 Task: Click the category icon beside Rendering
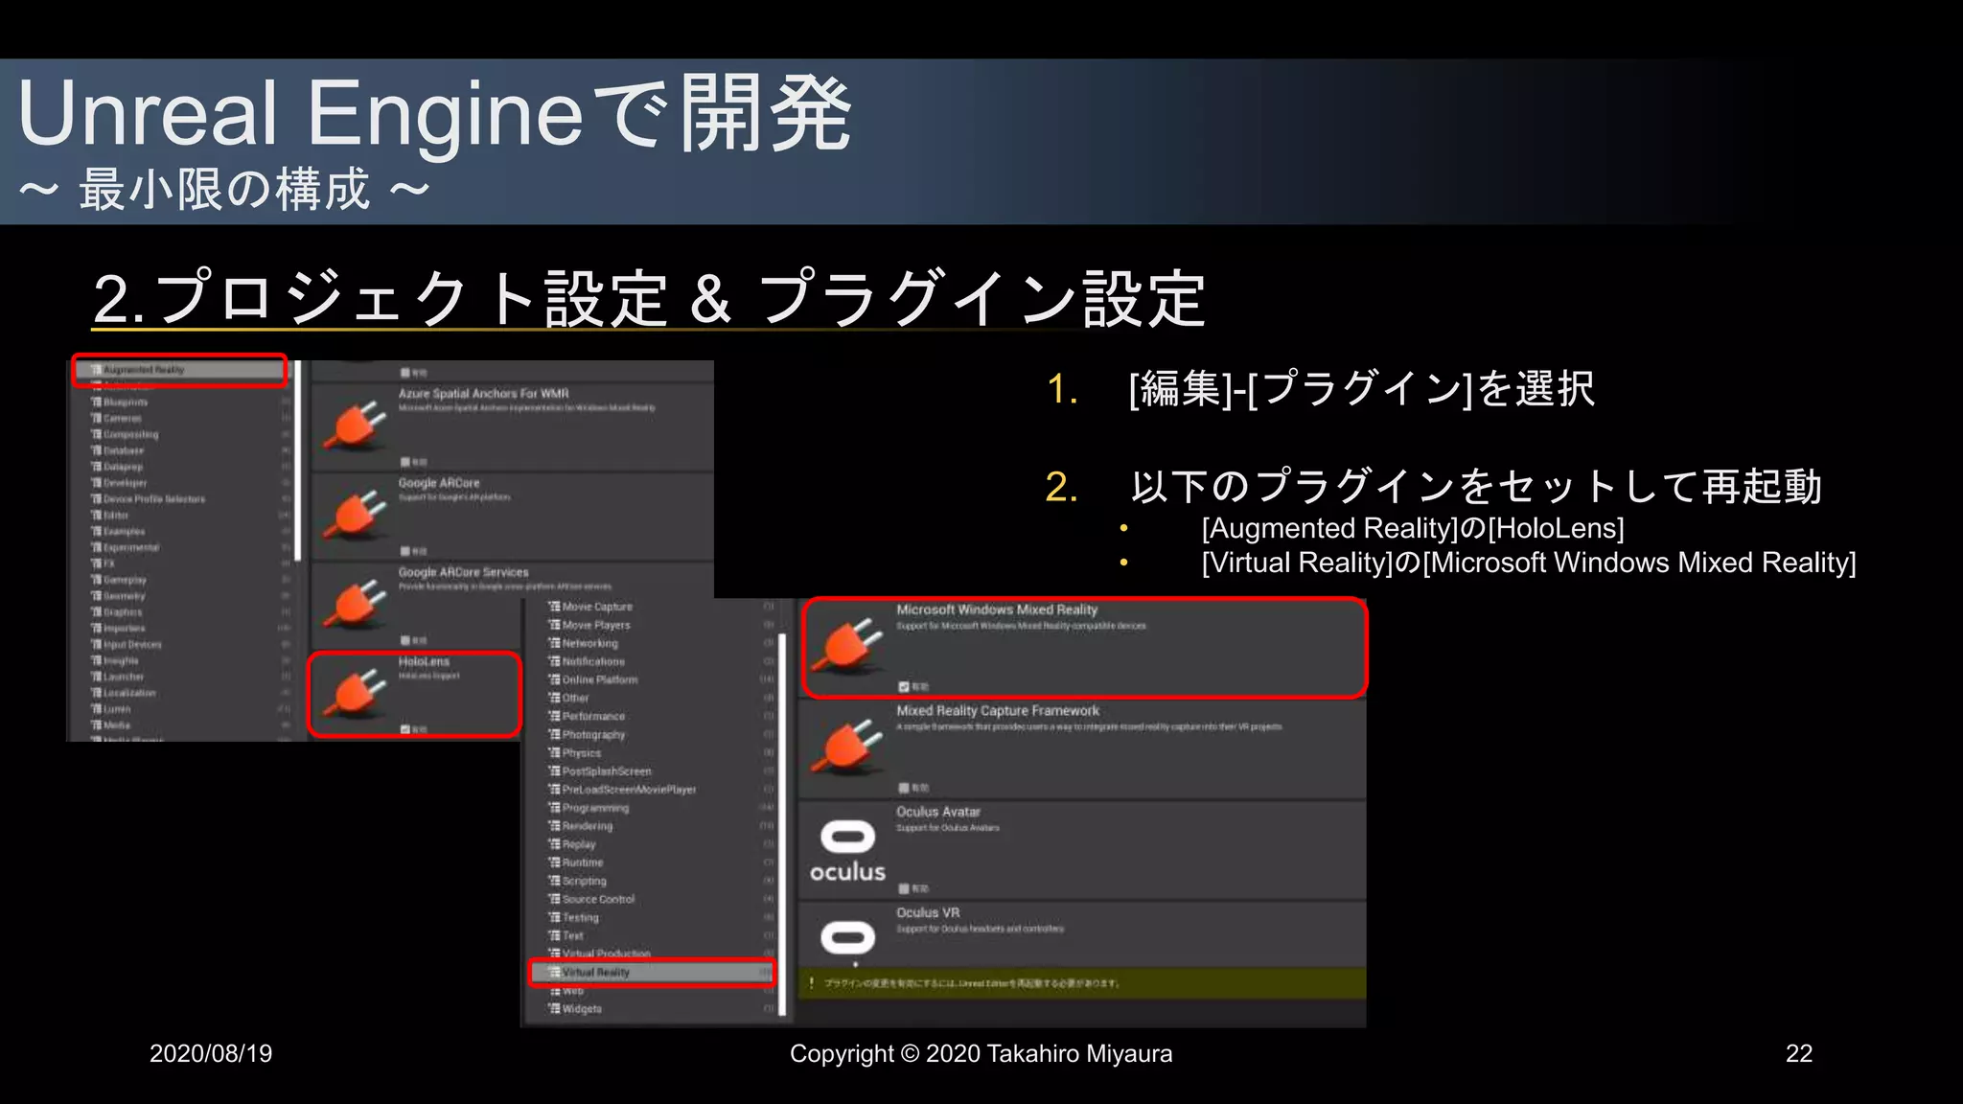tap(554, 826)
